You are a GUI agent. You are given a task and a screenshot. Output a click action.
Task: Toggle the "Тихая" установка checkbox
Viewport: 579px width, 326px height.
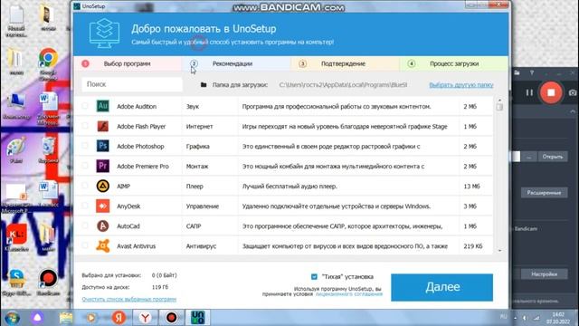314,276
